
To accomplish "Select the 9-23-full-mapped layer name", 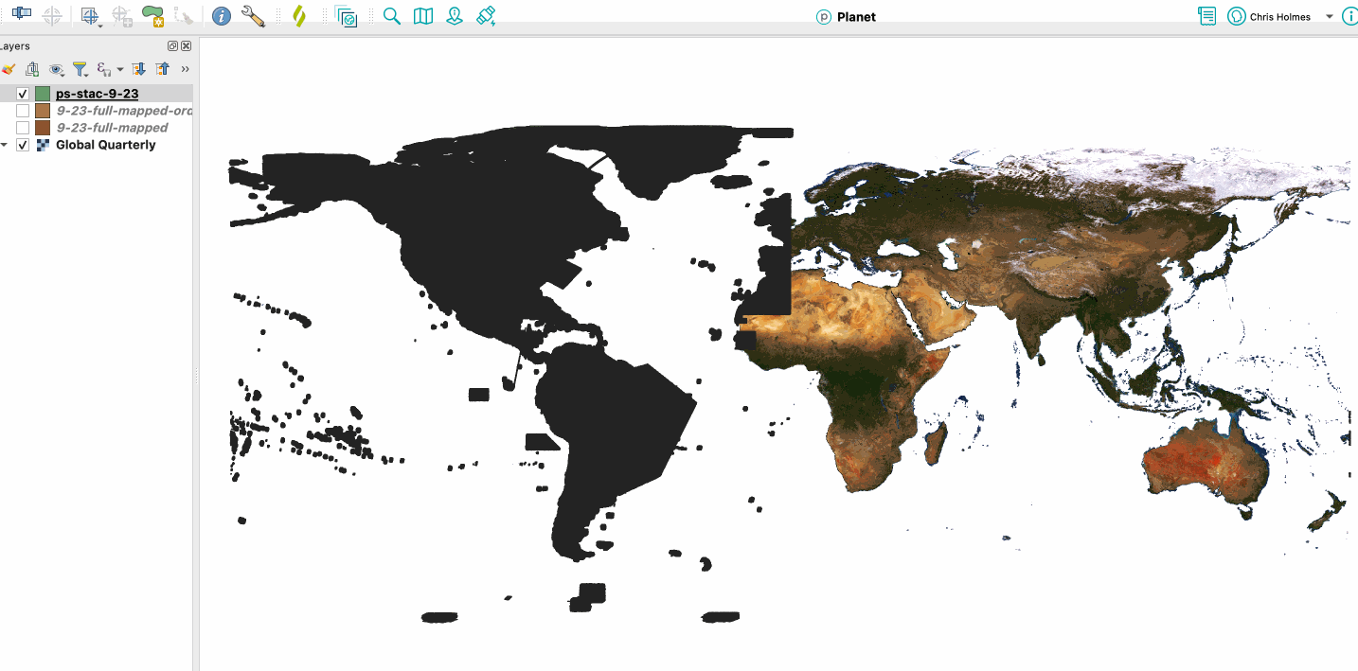I will [112, 128].
